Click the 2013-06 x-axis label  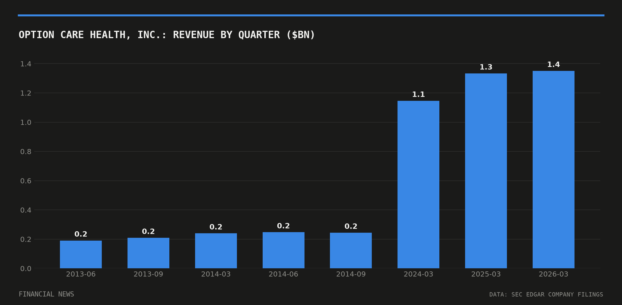pos(81,274)
